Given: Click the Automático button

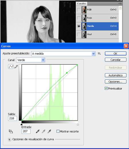Looking at the screenshot, I should (116, 75).
